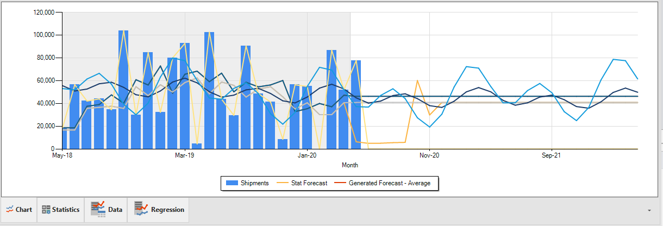Viewport: 663px width, 226px height.
Task: Click the Jan-20 axis label
Action: (308, 155)
